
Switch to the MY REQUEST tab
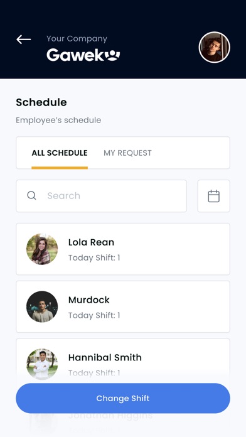(127, 153)
